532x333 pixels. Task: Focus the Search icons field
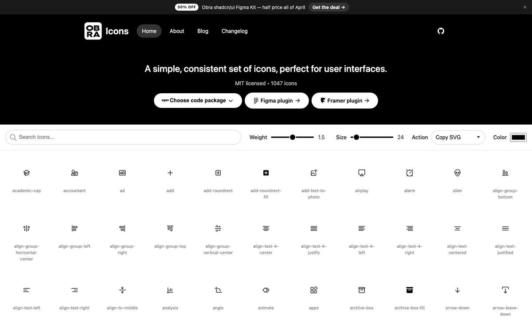[x=123, y=137]
